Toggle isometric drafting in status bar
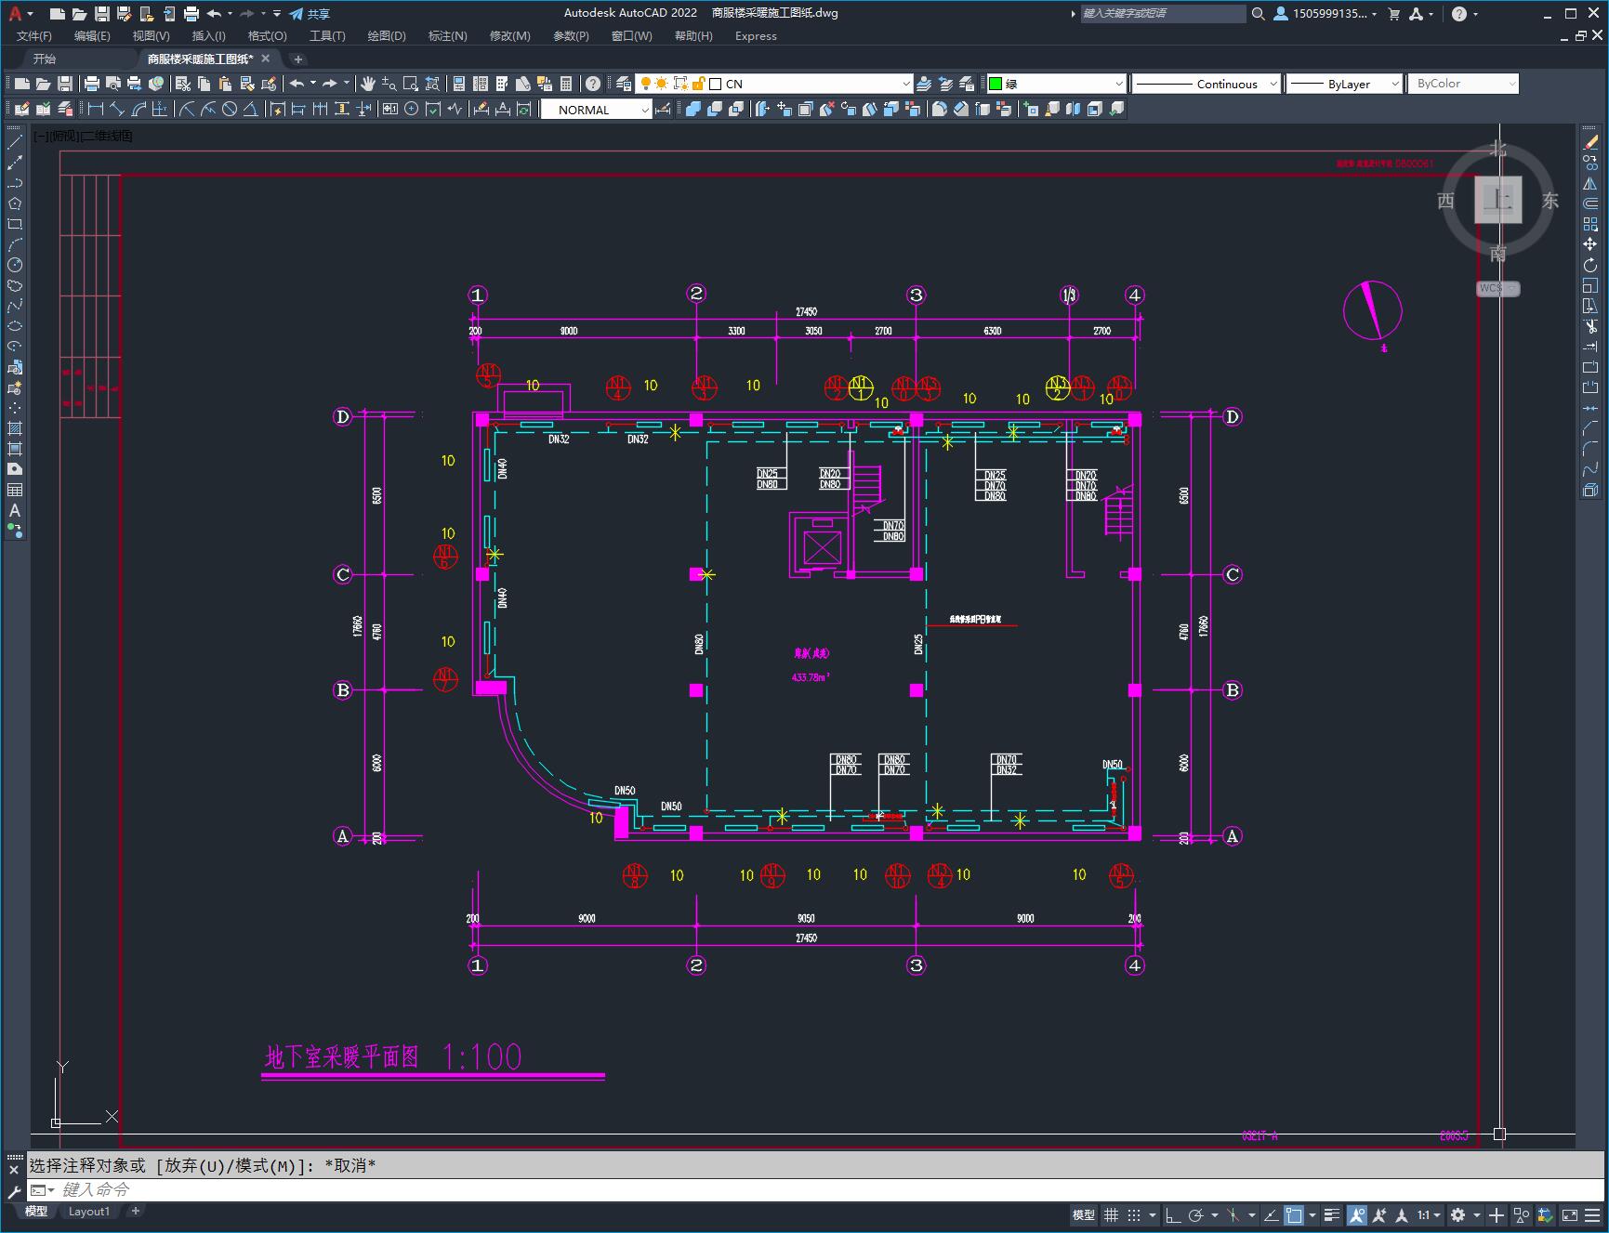Viewport: 1609px width, 1233px height. click(1233, 1214)
